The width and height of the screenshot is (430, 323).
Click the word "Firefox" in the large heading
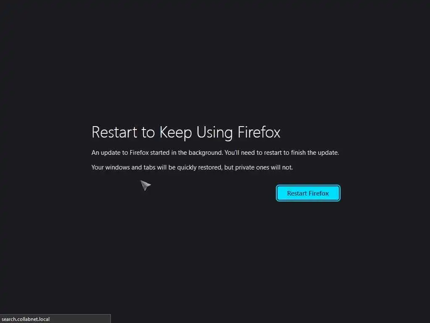[x=259, y=132]
